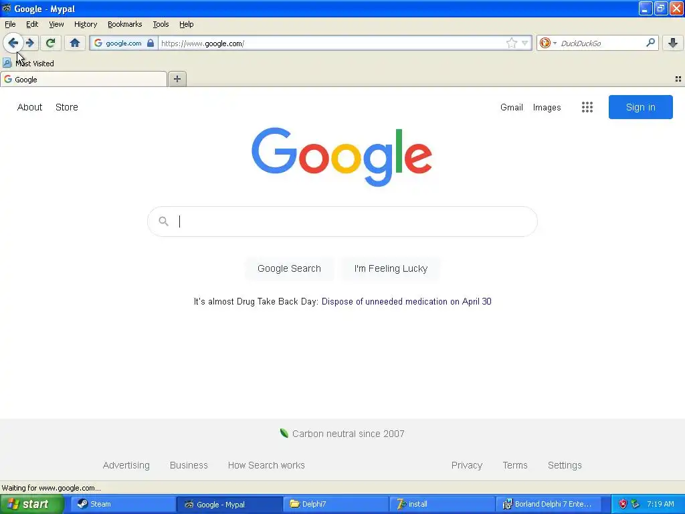Click the padlock site security icon
The height and width of the screenshot is (514, 685).
pyautogui.click(x=151, y=43)
